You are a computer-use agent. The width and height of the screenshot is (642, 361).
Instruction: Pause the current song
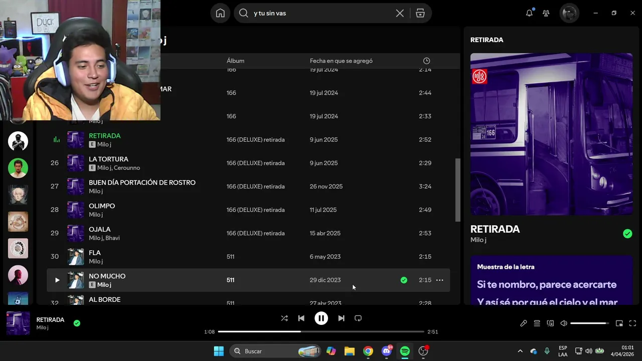pos(321,318)
